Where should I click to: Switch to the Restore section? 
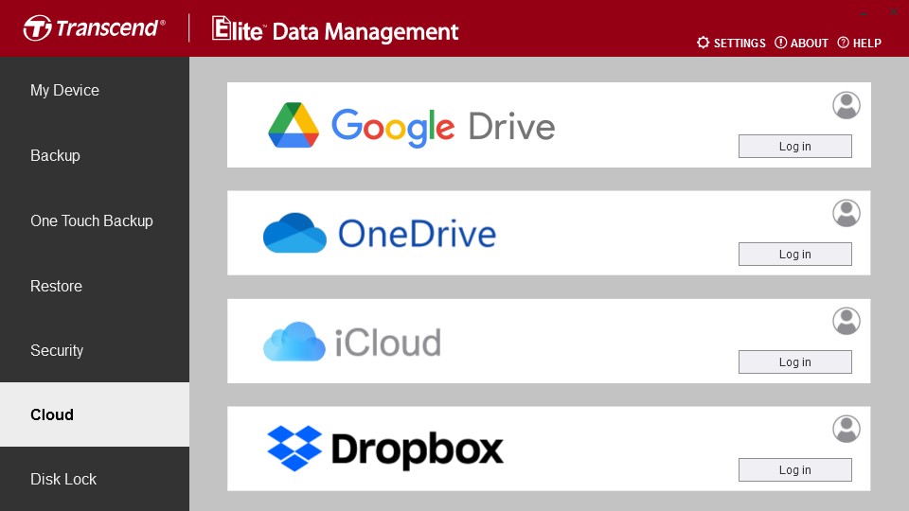pos(95,286)
